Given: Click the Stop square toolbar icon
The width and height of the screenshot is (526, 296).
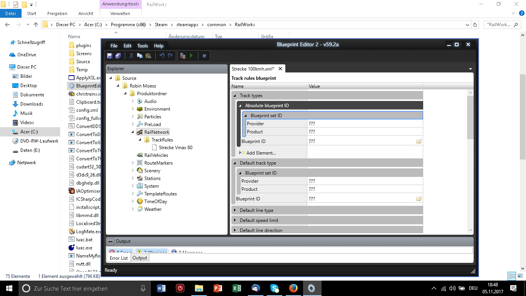Looking at the screenshot, I should pyautogui.click(x=204, y=56).
